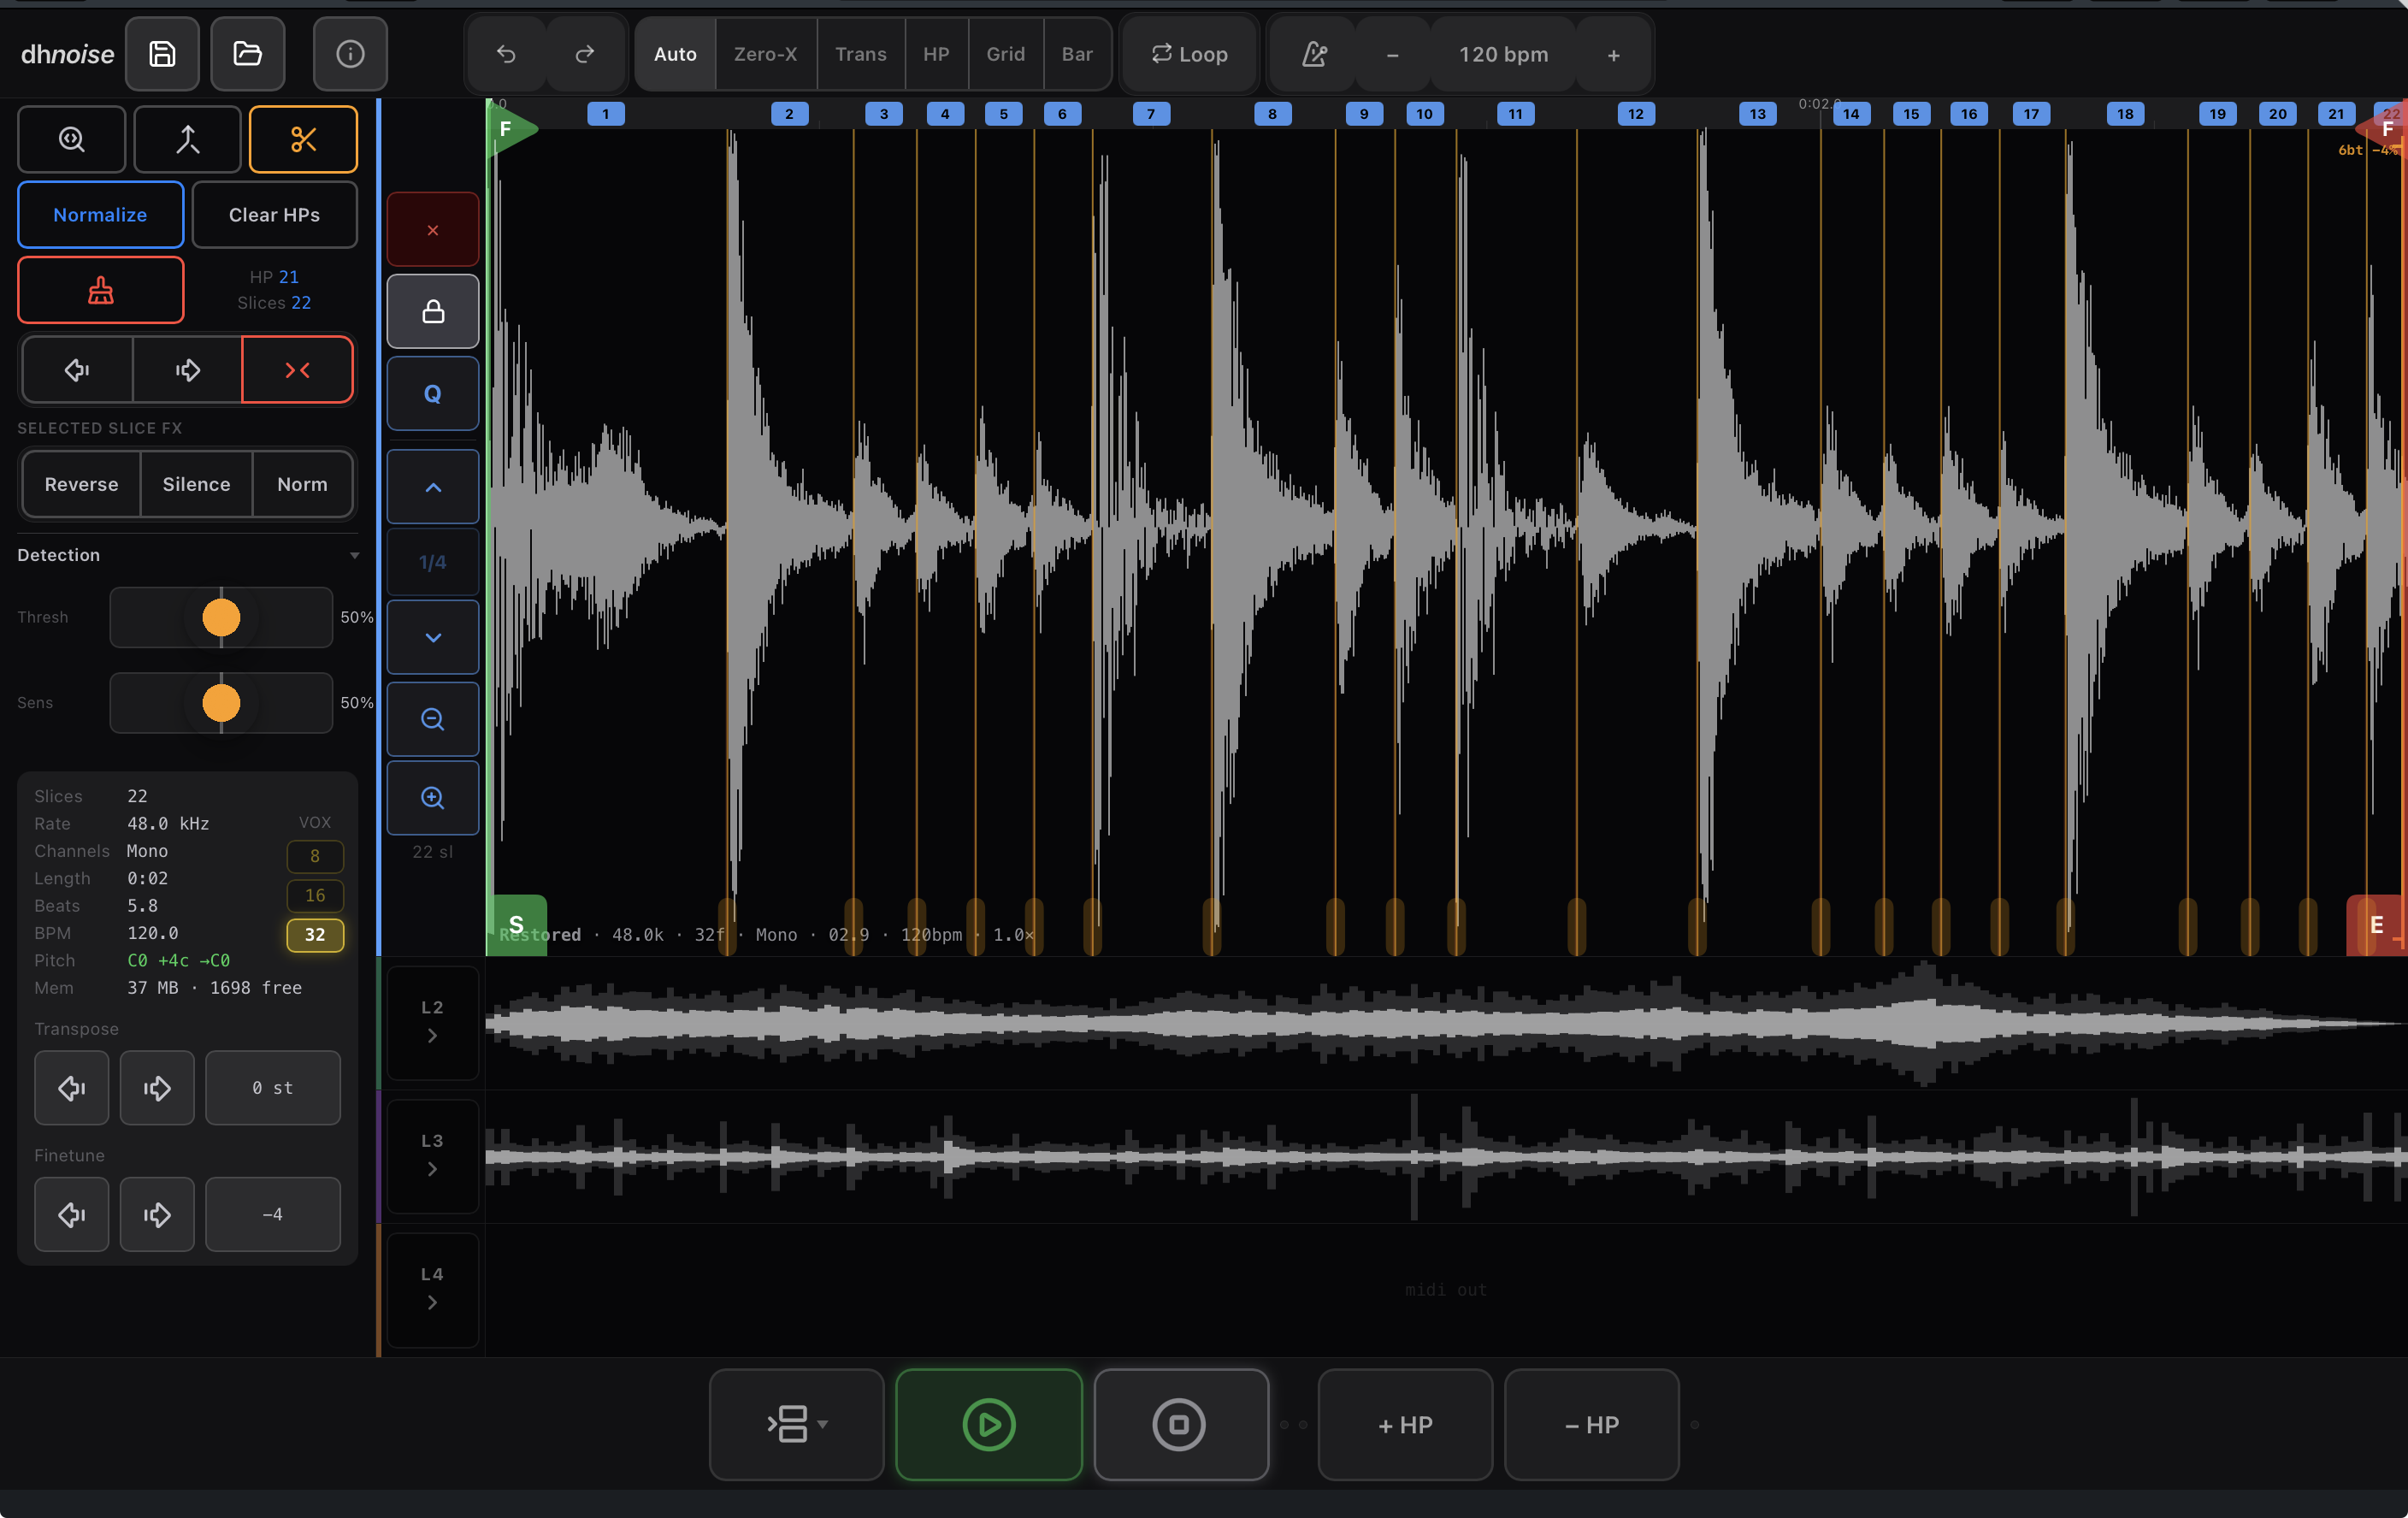This screenshot has width=2408, height=1518.
Task: Expand the L3 layer
Action: pyautogui.click(x=432, y=1156)
